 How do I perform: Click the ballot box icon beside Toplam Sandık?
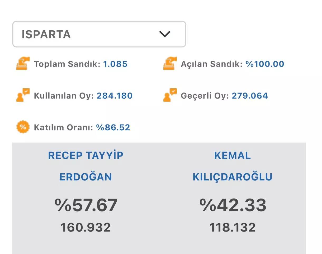tap(23, 64)
